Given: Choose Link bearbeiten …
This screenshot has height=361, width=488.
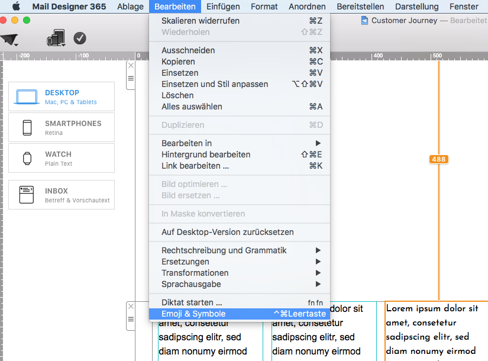Looking at the screenshot, I should pyautogui.click(x=240, y=166).
